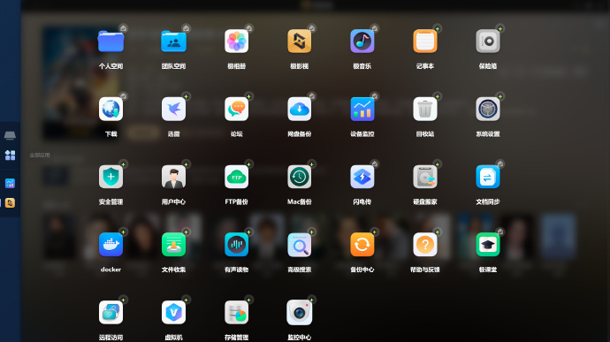Image resolution: width=610 pixels, height=342 pixels.
Task: Open the 存储管理 storage management app
Action: (237, 313)
